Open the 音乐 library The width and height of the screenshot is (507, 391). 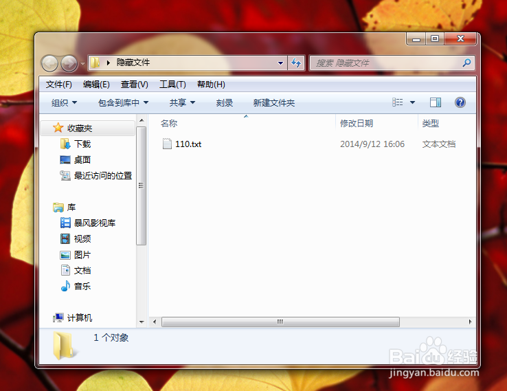point(82,287)
